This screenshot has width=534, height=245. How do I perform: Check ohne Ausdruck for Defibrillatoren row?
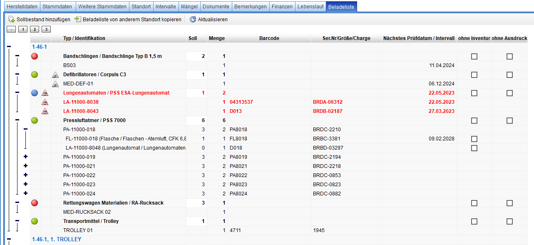coord(509,75)
